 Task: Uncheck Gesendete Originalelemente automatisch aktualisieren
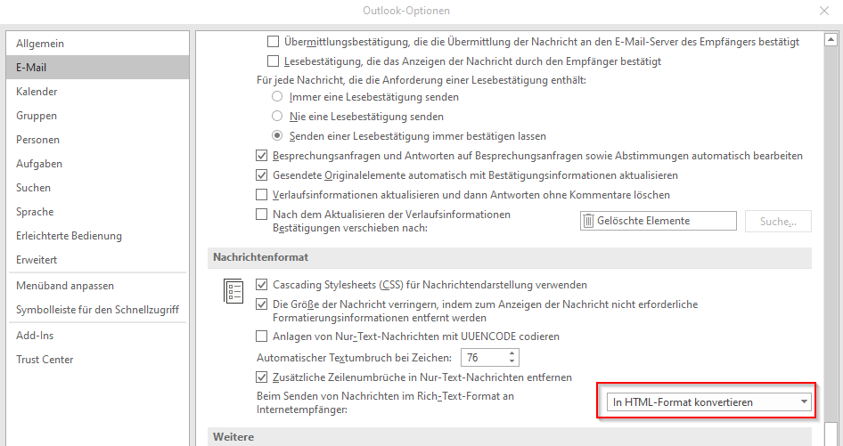click(x=261, y=175)
